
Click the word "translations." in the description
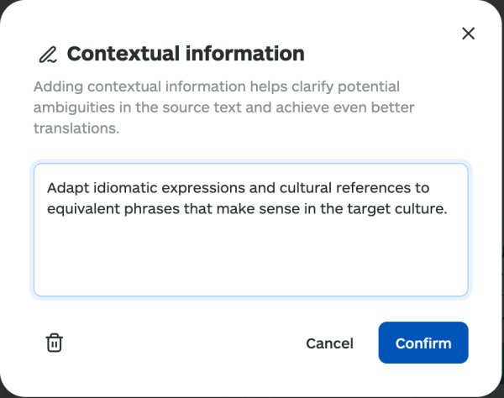[x=76, y=129]
